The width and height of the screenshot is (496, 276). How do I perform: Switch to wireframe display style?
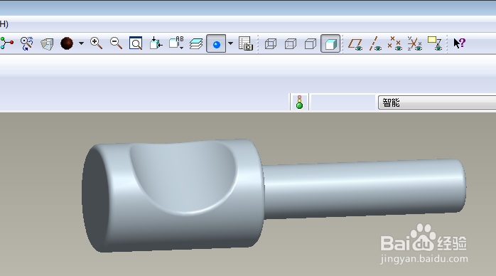[271, 43]
